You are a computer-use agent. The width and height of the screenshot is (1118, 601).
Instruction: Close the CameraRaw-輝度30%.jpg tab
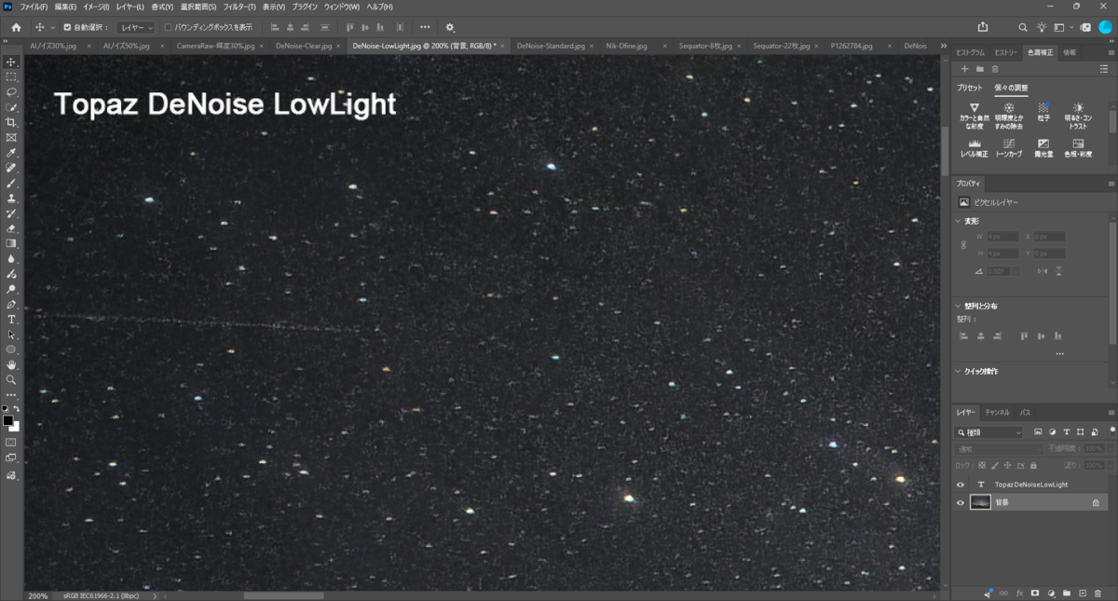(263, 45)
